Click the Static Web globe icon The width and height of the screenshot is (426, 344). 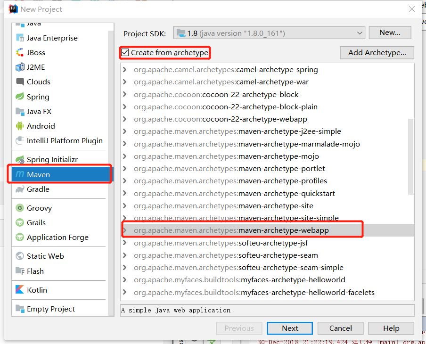click(x=20, y=256)
